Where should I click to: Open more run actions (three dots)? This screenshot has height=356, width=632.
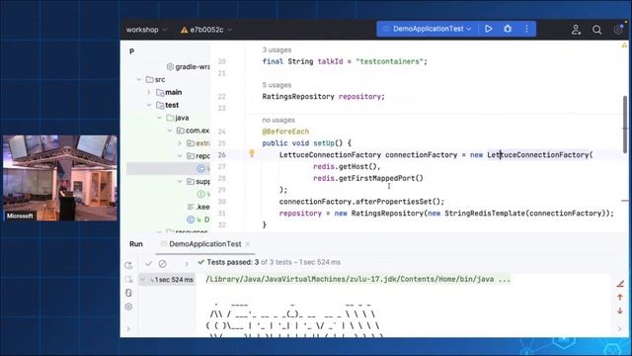526,29
